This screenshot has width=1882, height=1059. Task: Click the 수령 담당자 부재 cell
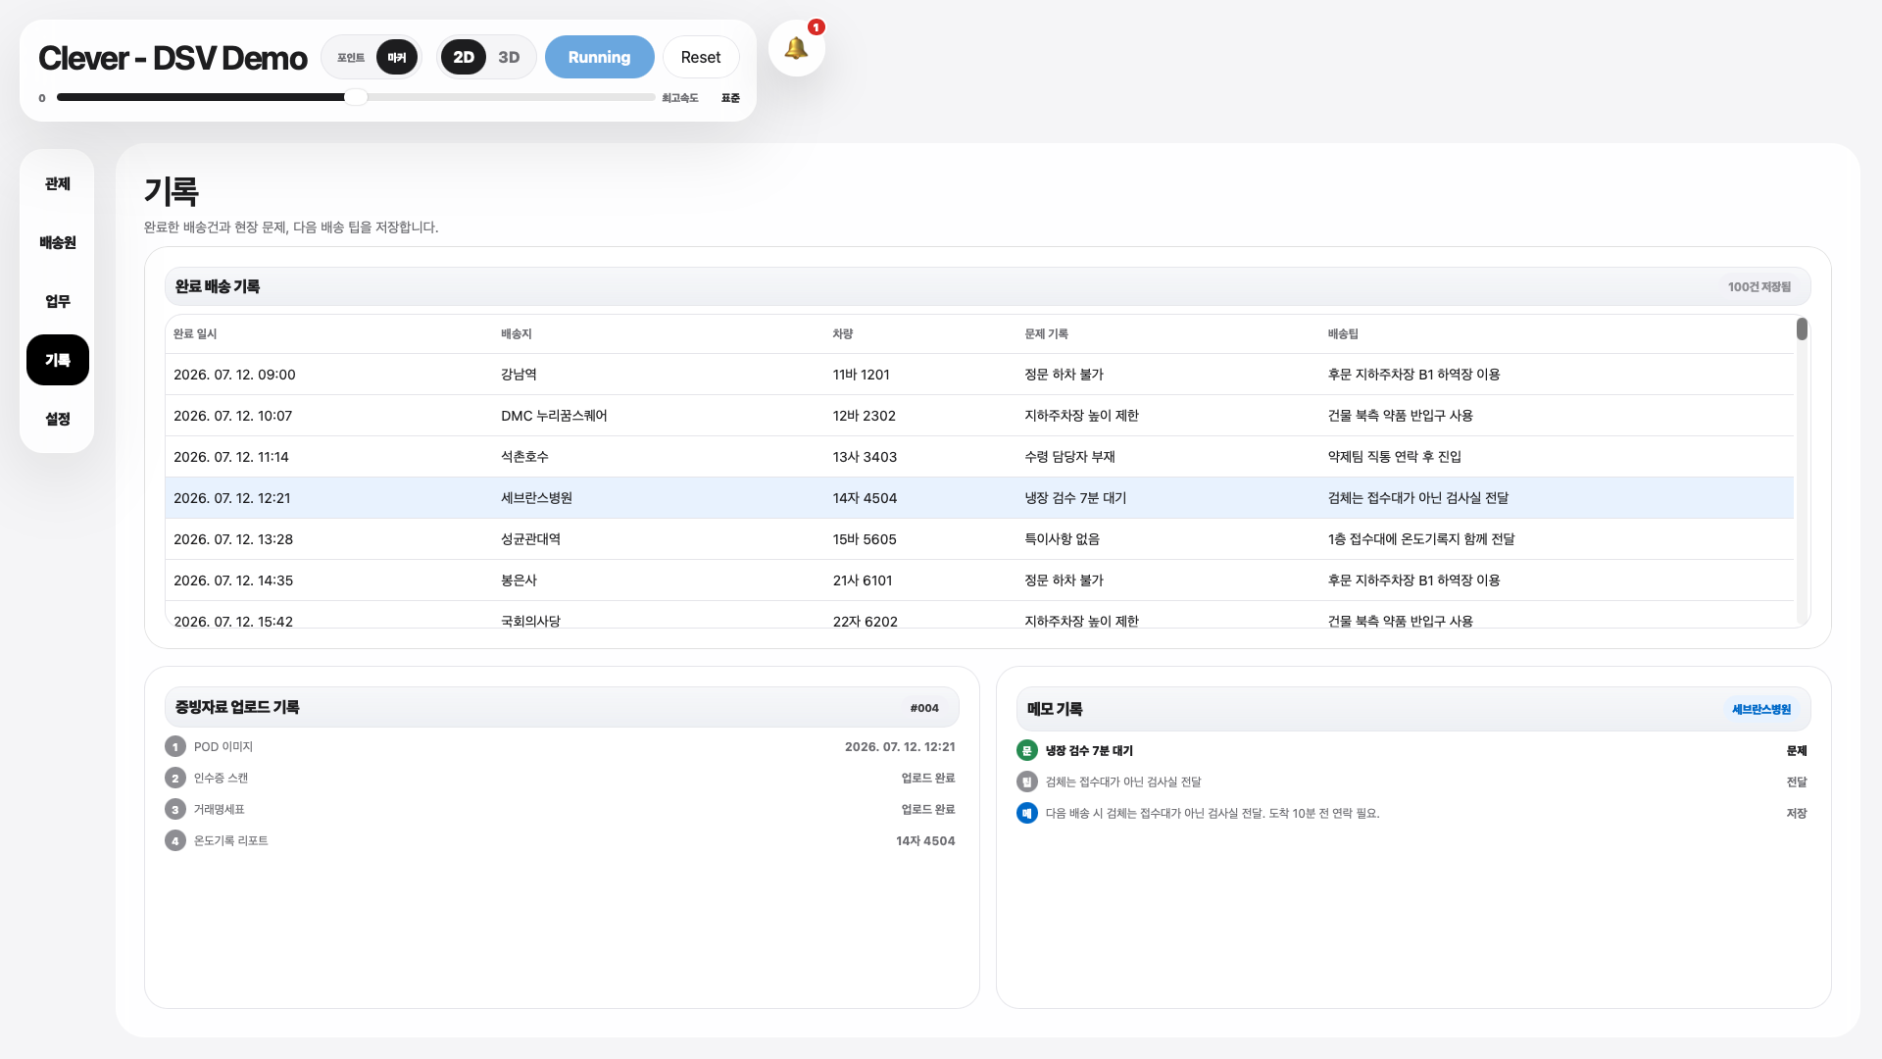coord(1069,457)
